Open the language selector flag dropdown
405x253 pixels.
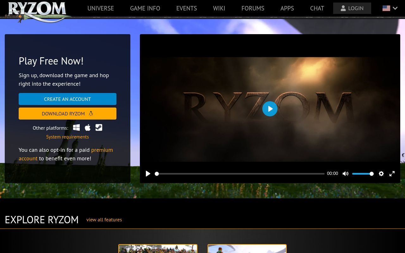click(390, 8)
